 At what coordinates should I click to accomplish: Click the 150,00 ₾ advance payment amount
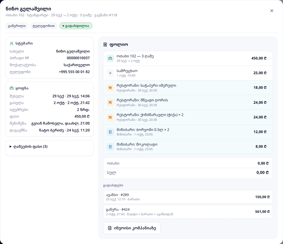[262, 197]
